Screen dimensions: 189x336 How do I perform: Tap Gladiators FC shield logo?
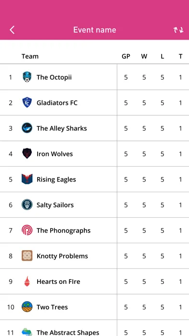[x=27, y=102]
